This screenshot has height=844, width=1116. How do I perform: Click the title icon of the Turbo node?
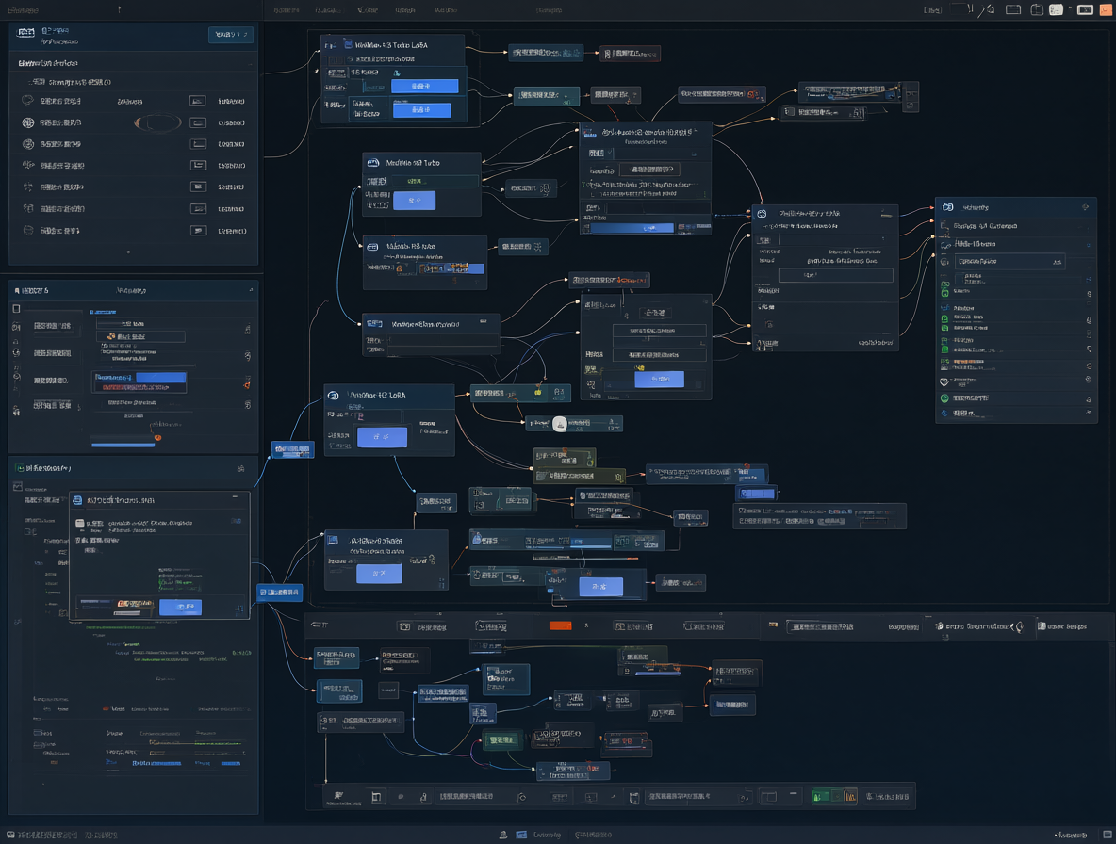(373, 163)
